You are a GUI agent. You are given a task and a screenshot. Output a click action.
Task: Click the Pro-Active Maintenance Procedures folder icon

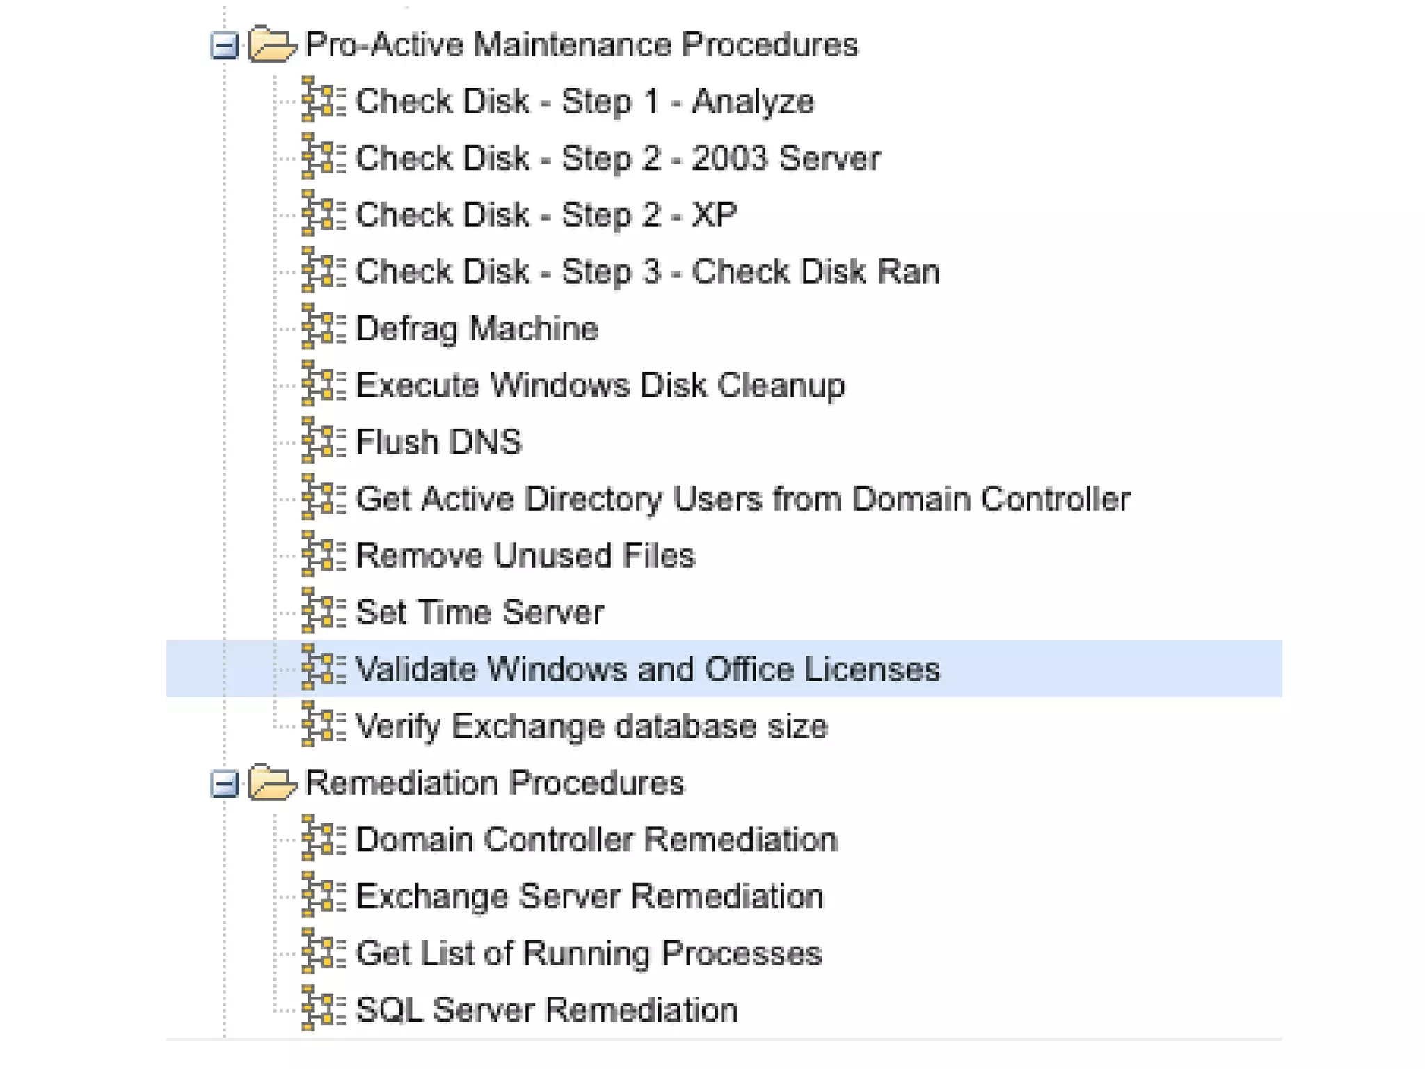pos(272,45)
